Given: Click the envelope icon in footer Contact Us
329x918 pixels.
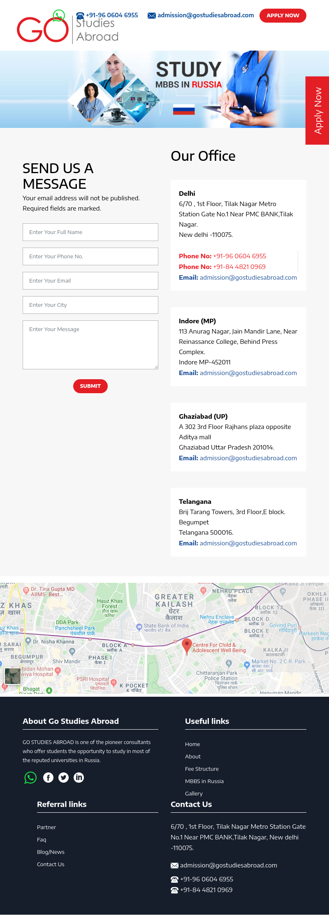Looking at the screenshot, I should coord(174,865).
